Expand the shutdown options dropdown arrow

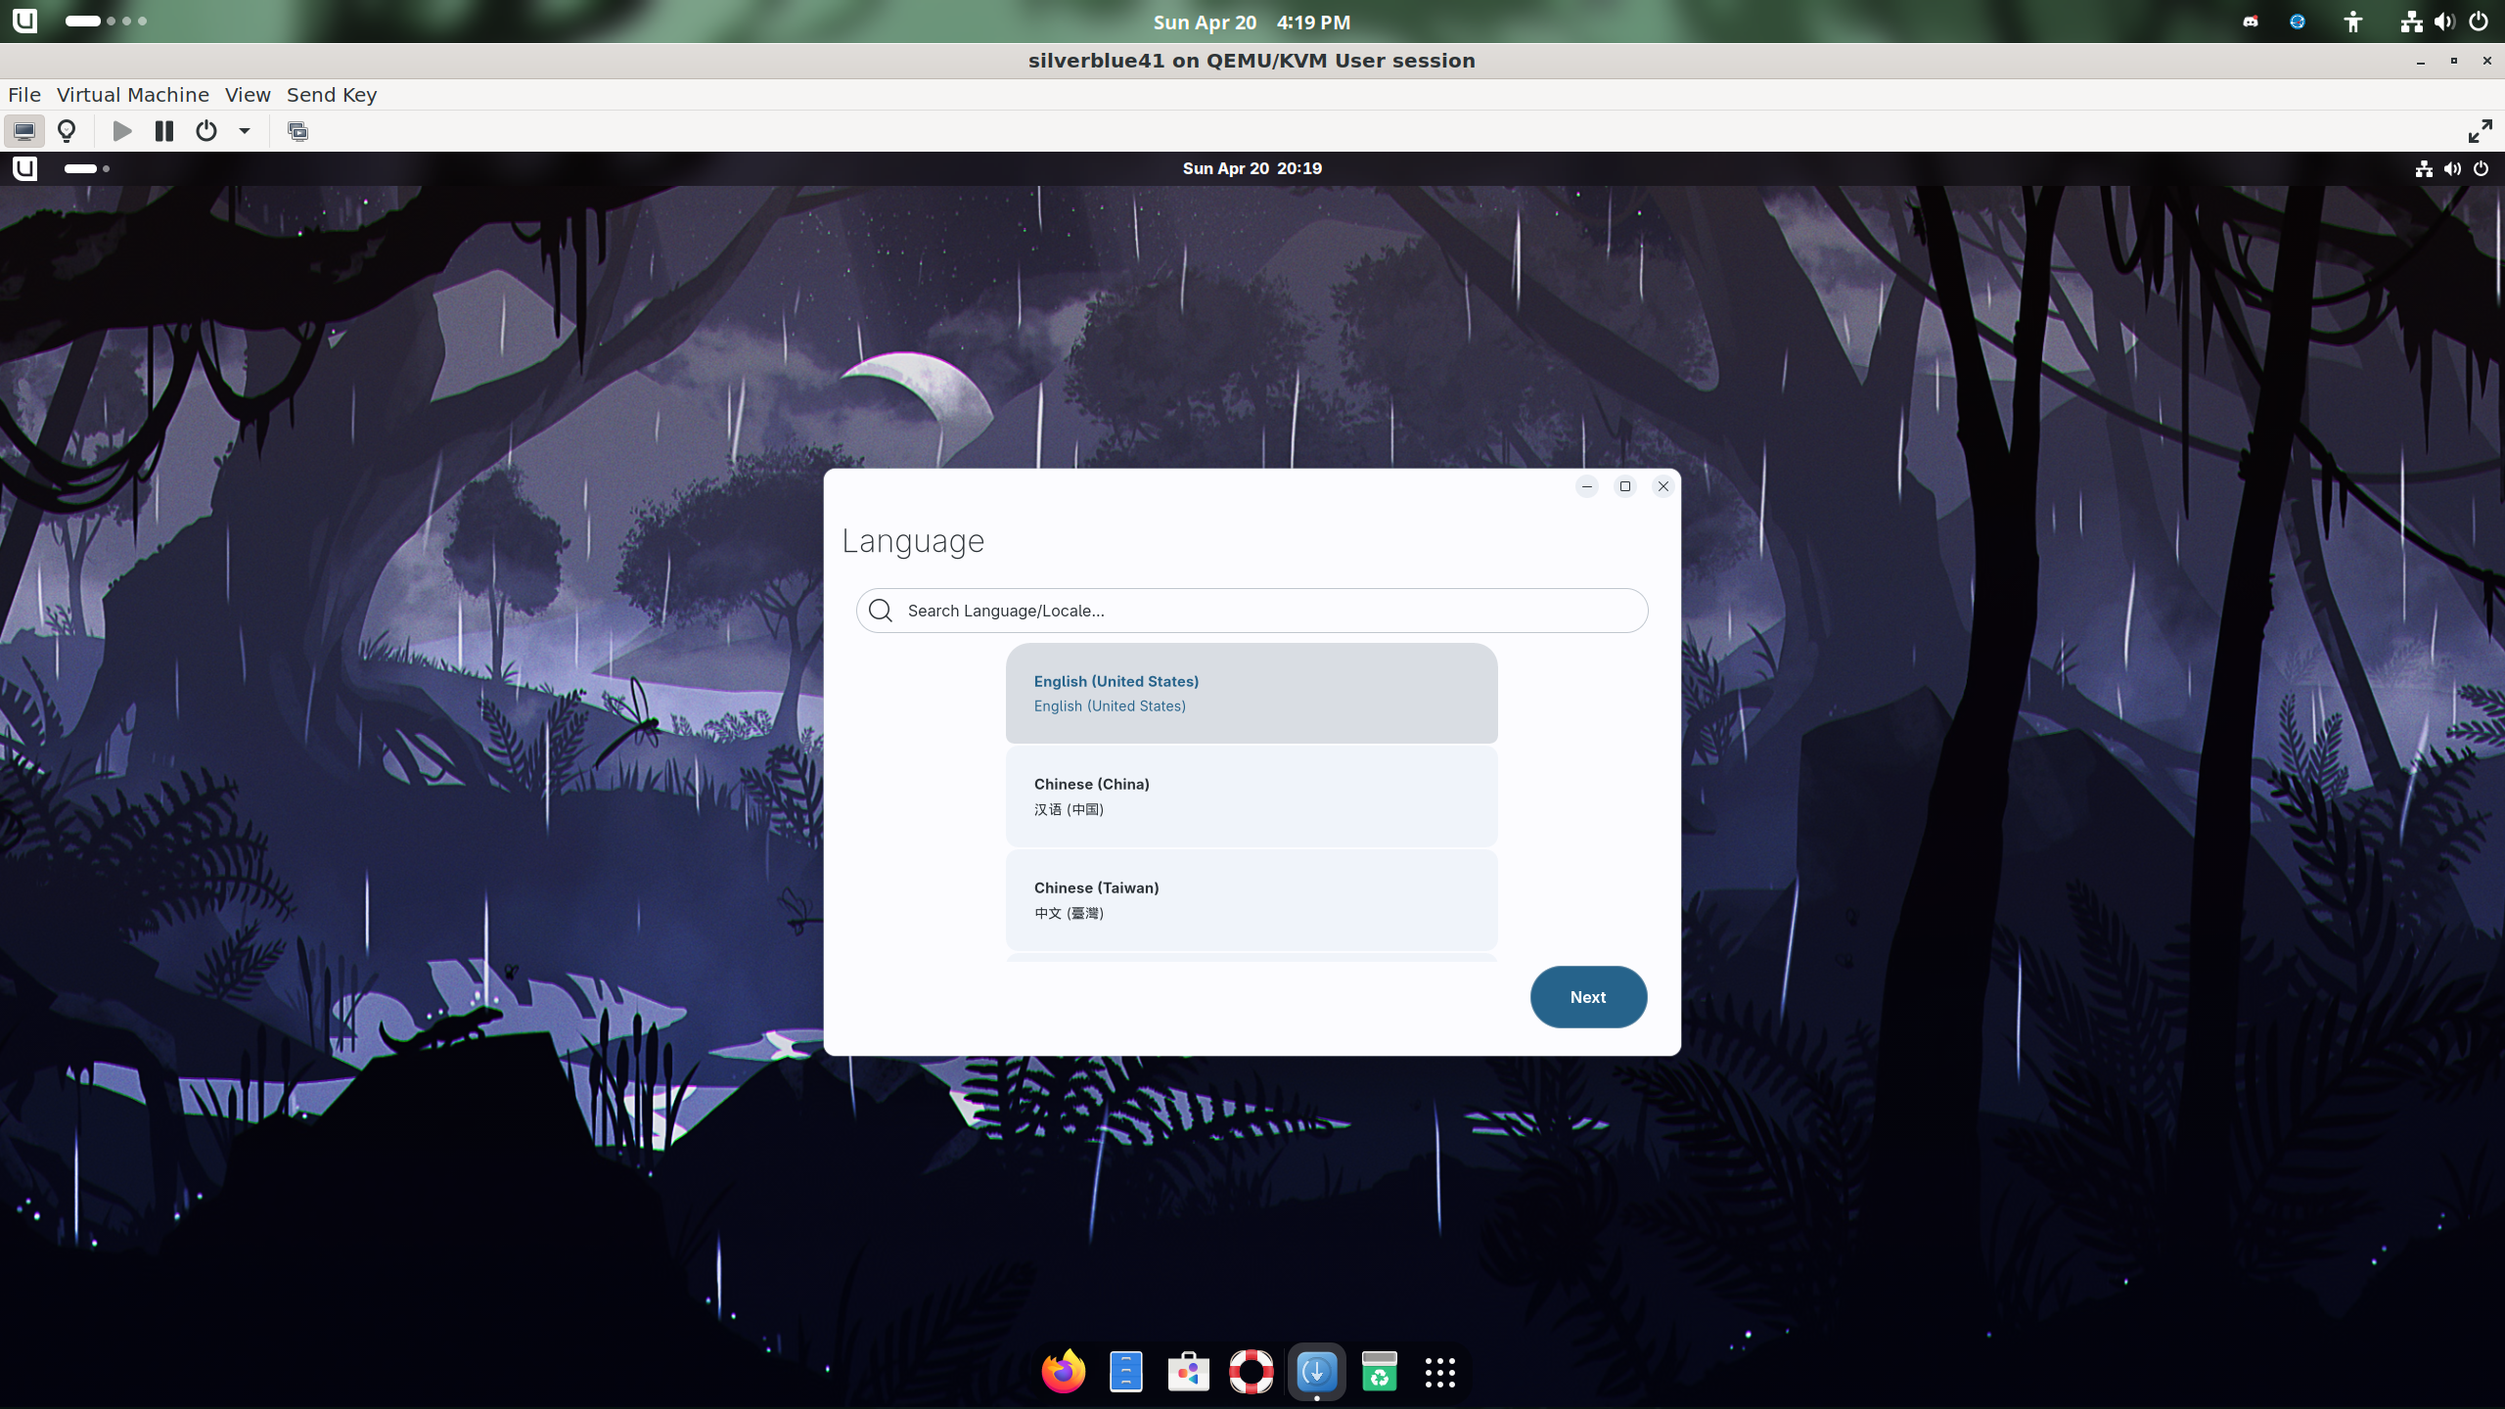(245, 131)
